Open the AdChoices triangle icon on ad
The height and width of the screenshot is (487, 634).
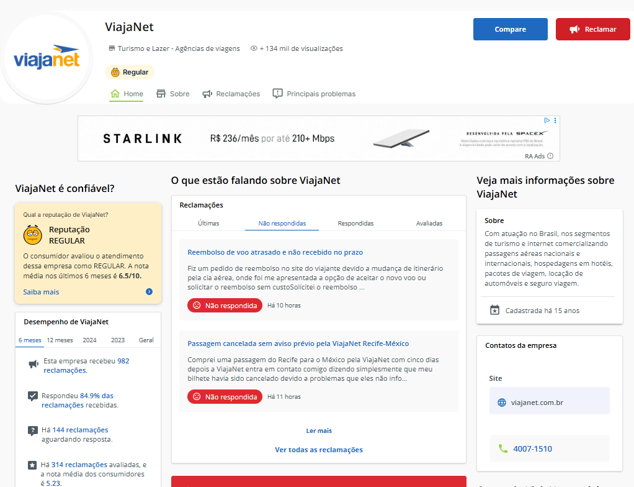[547, 121]
